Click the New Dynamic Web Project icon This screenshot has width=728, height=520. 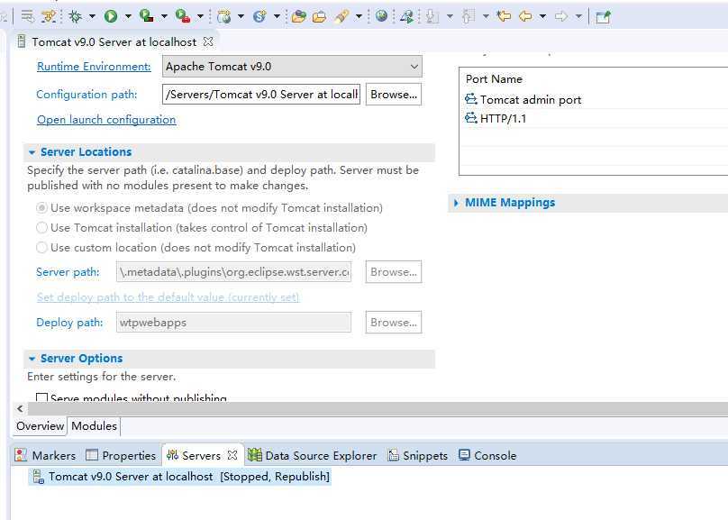[x=223, y=17]
